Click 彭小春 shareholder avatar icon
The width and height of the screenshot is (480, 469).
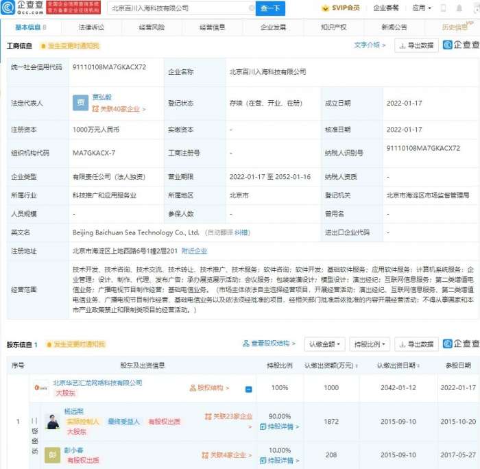point(52,455)
